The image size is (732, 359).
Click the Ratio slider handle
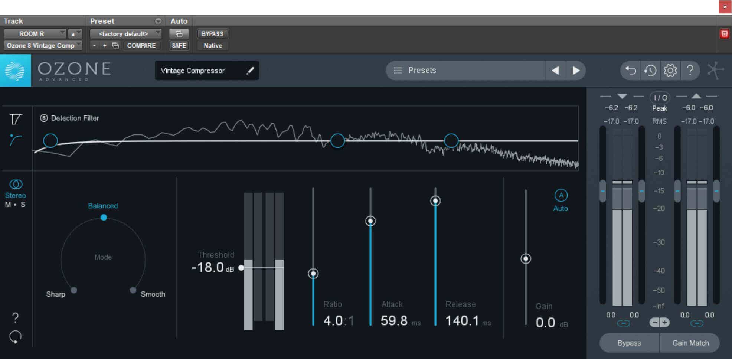[313, 274]
